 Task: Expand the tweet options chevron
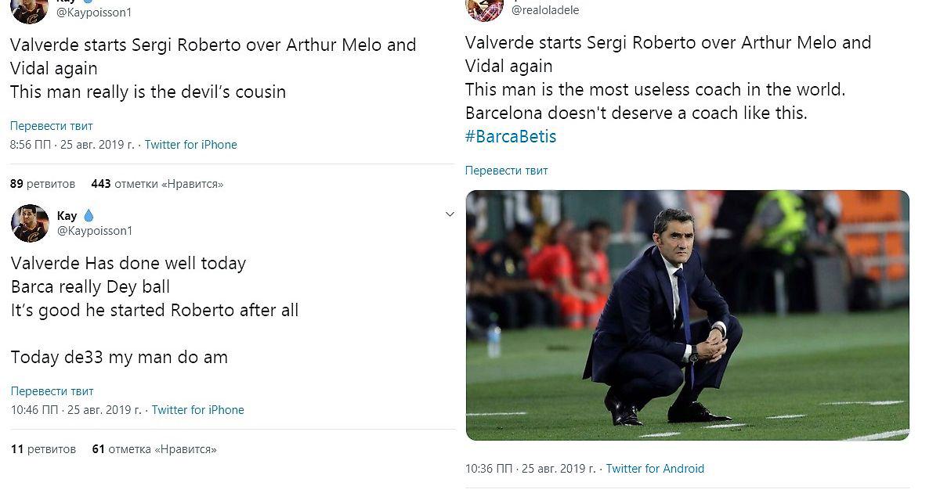click(450, 214)
